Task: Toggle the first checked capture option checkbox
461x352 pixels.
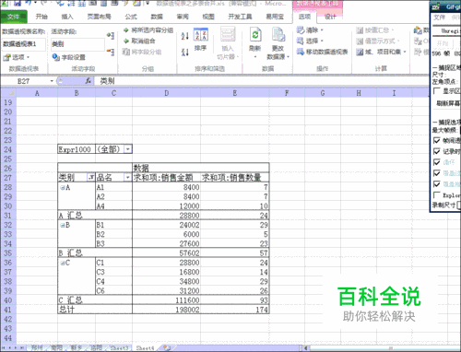Action: click(436, 141)
